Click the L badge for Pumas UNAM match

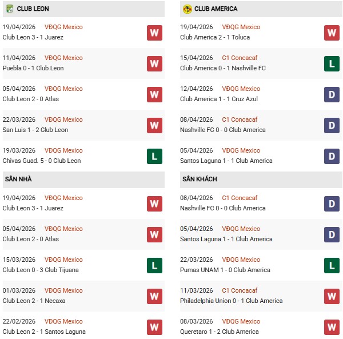click(332, 265)
